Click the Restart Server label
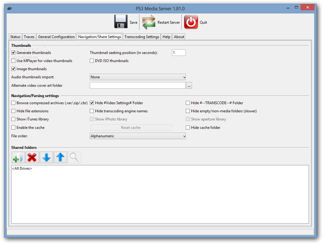This screenshot has height=244, width=323. [x=169, y=22]
